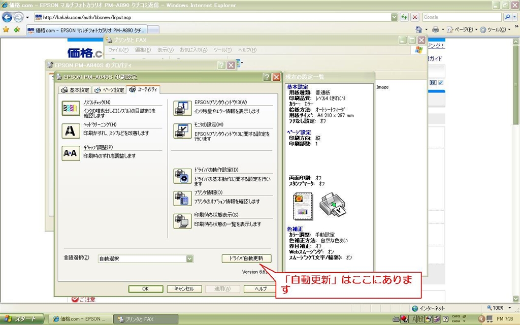The height and width of the screenshot is (325, 520).
Task: Click the Windows flag logo in プリンタとFAX window
Action: point(419,50)
